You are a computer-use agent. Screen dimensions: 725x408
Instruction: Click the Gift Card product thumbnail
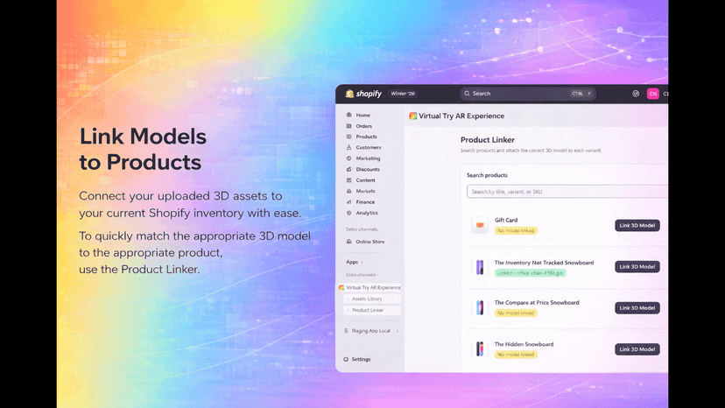coord(480,225)
